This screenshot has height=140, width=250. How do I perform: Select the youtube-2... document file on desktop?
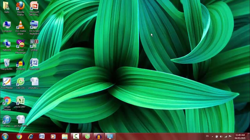(x=34, y=83)
